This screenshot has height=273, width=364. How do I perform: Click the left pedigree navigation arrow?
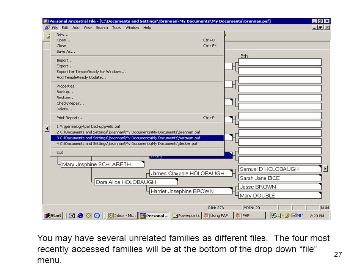pos(47,129)
